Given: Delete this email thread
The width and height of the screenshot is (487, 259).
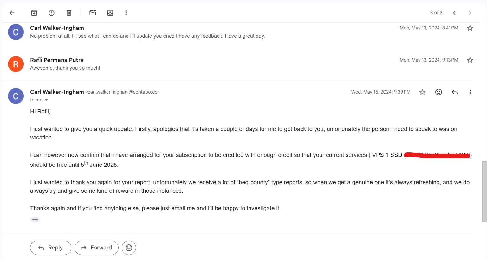Looking at the screenshot, I should pyautogui.click(x=69, y=13).
